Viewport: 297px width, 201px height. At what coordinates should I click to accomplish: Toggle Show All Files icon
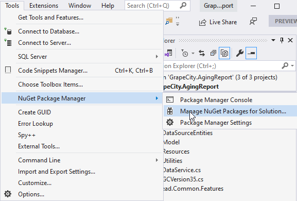(x=224, y=53)
